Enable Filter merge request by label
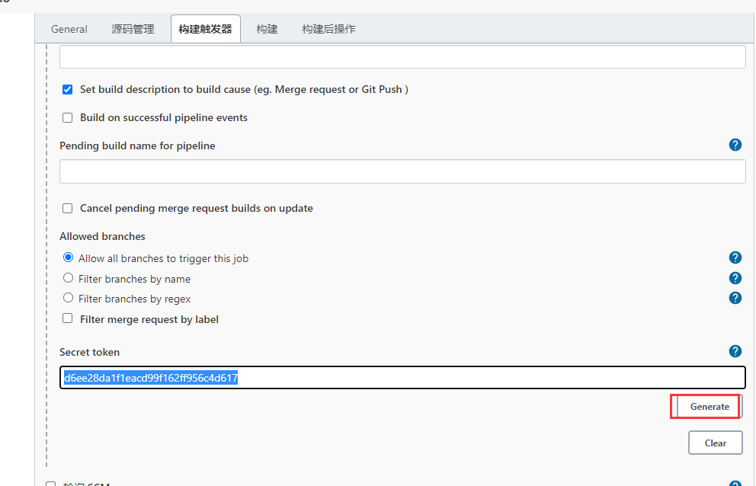Viewport: 756px width, 486px height. point(68,318)
